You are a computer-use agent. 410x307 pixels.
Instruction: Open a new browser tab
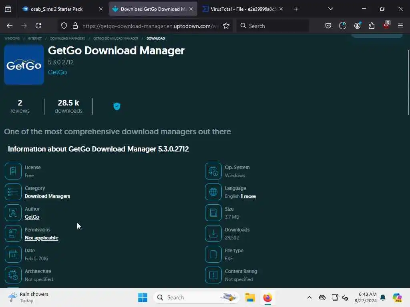296,9
